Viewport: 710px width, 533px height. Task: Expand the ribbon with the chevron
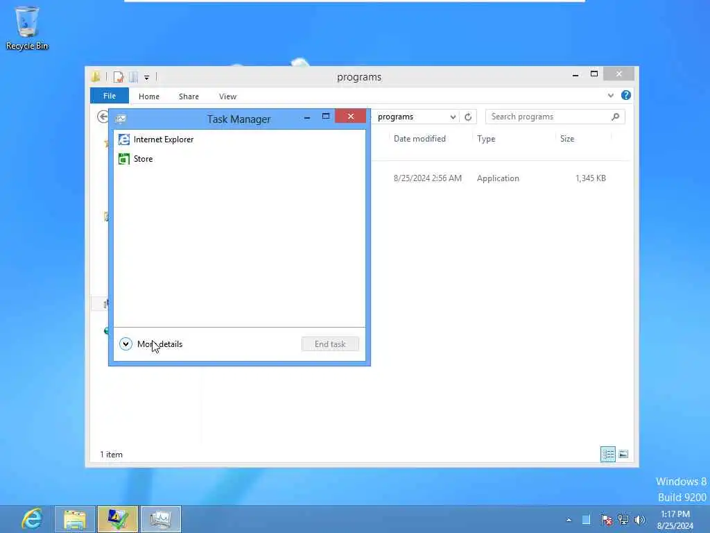click(x=611, y=95)
